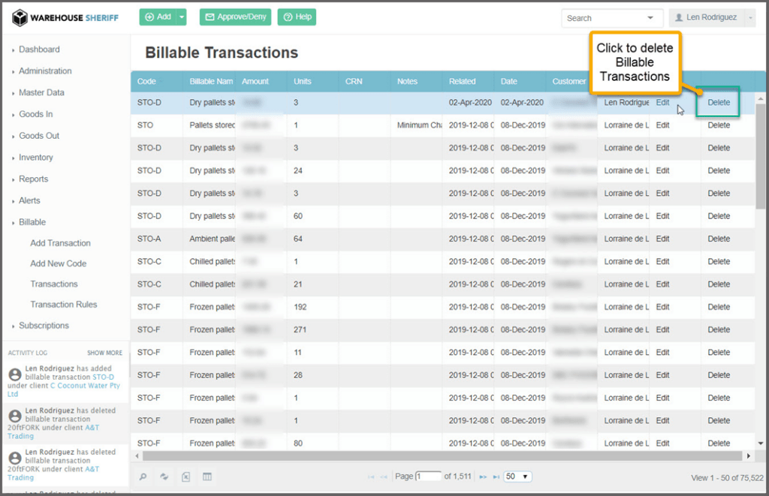Open the rows-per-page dropdown showing 50

(x=517, y=476)
